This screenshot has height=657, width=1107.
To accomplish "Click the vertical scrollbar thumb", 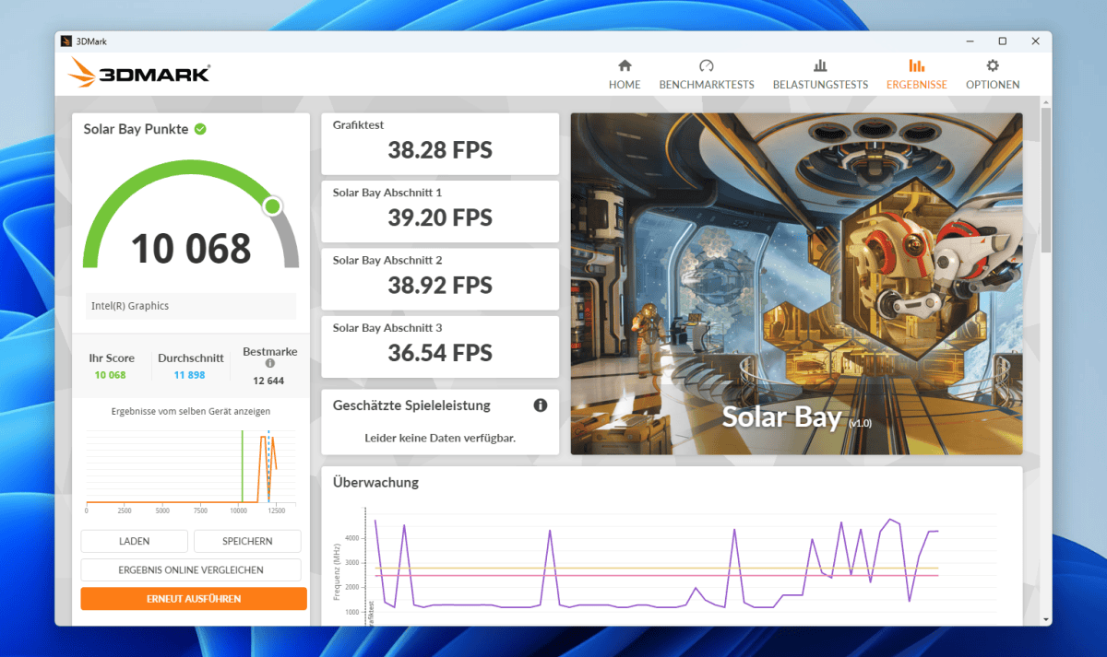I will [1045, 180].
